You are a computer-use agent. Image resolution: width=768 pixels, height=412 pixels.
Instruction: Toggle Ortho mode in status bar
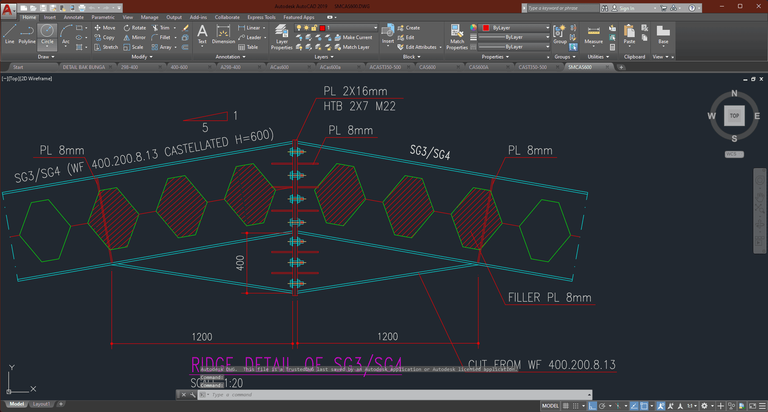(x=592, y=406)
